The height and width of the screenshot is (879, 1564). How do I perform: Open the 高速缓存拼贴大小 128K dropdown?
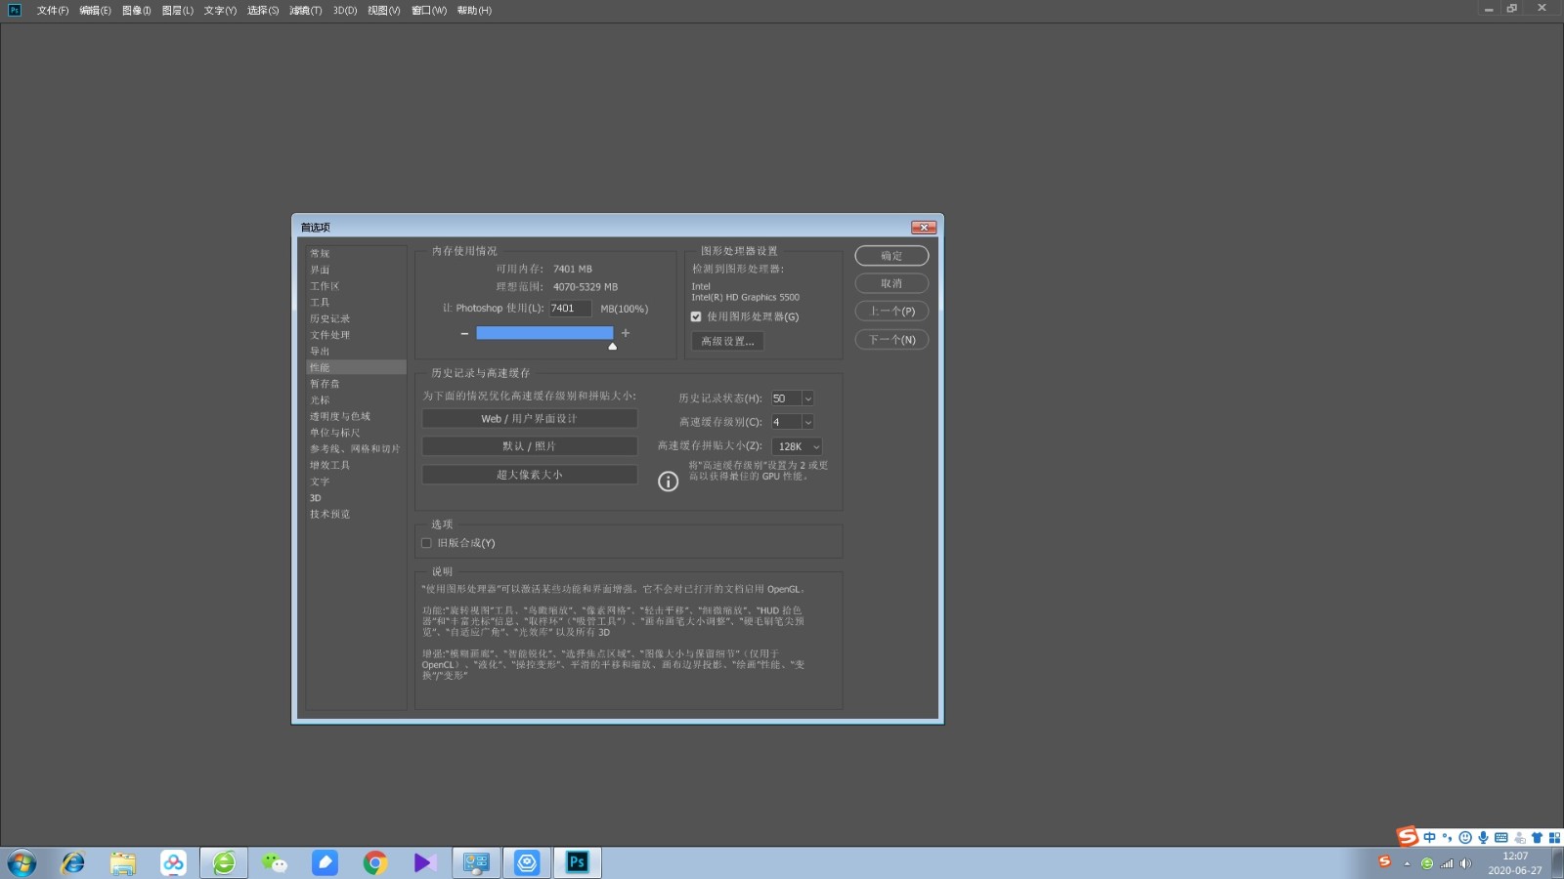pos(799,446)
